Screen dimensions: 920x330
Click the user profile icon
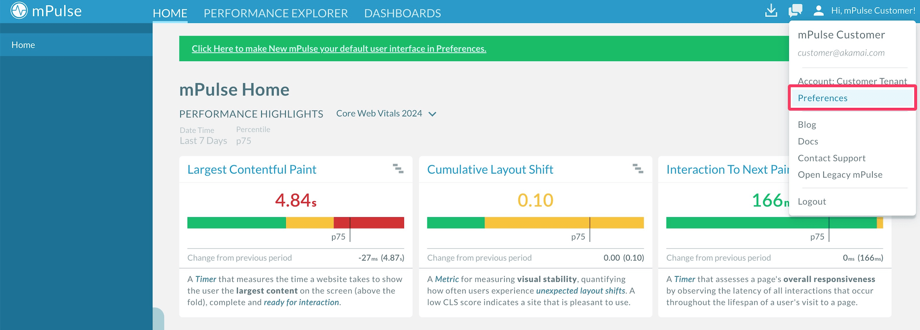(x=818, y=11)
